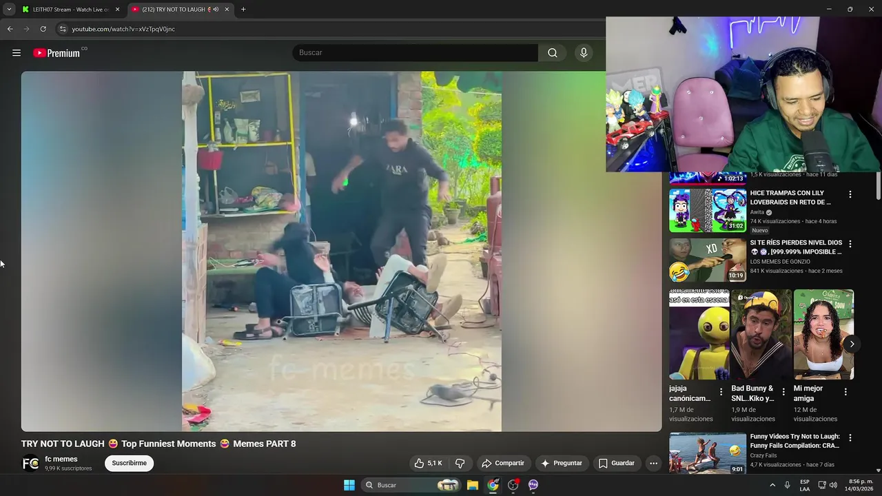
Task: Click the Buscar search input field
Action: tap(415, 53)
